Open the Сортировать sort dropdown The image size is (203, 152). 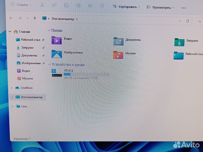coord(126,7)
